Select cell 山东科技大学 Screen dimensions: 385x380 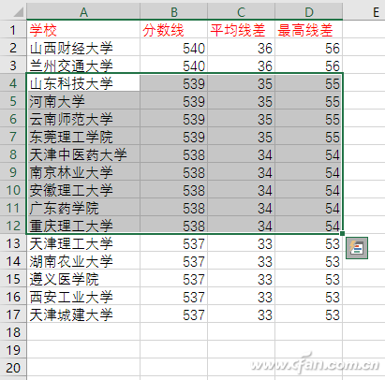[x=83, y=83]
